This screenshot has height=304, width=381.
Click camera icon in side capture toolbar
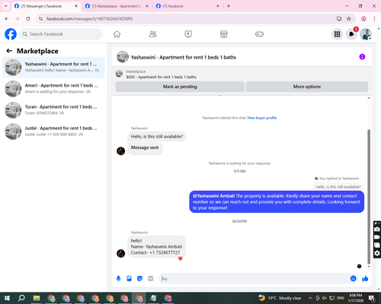point(377,229)
